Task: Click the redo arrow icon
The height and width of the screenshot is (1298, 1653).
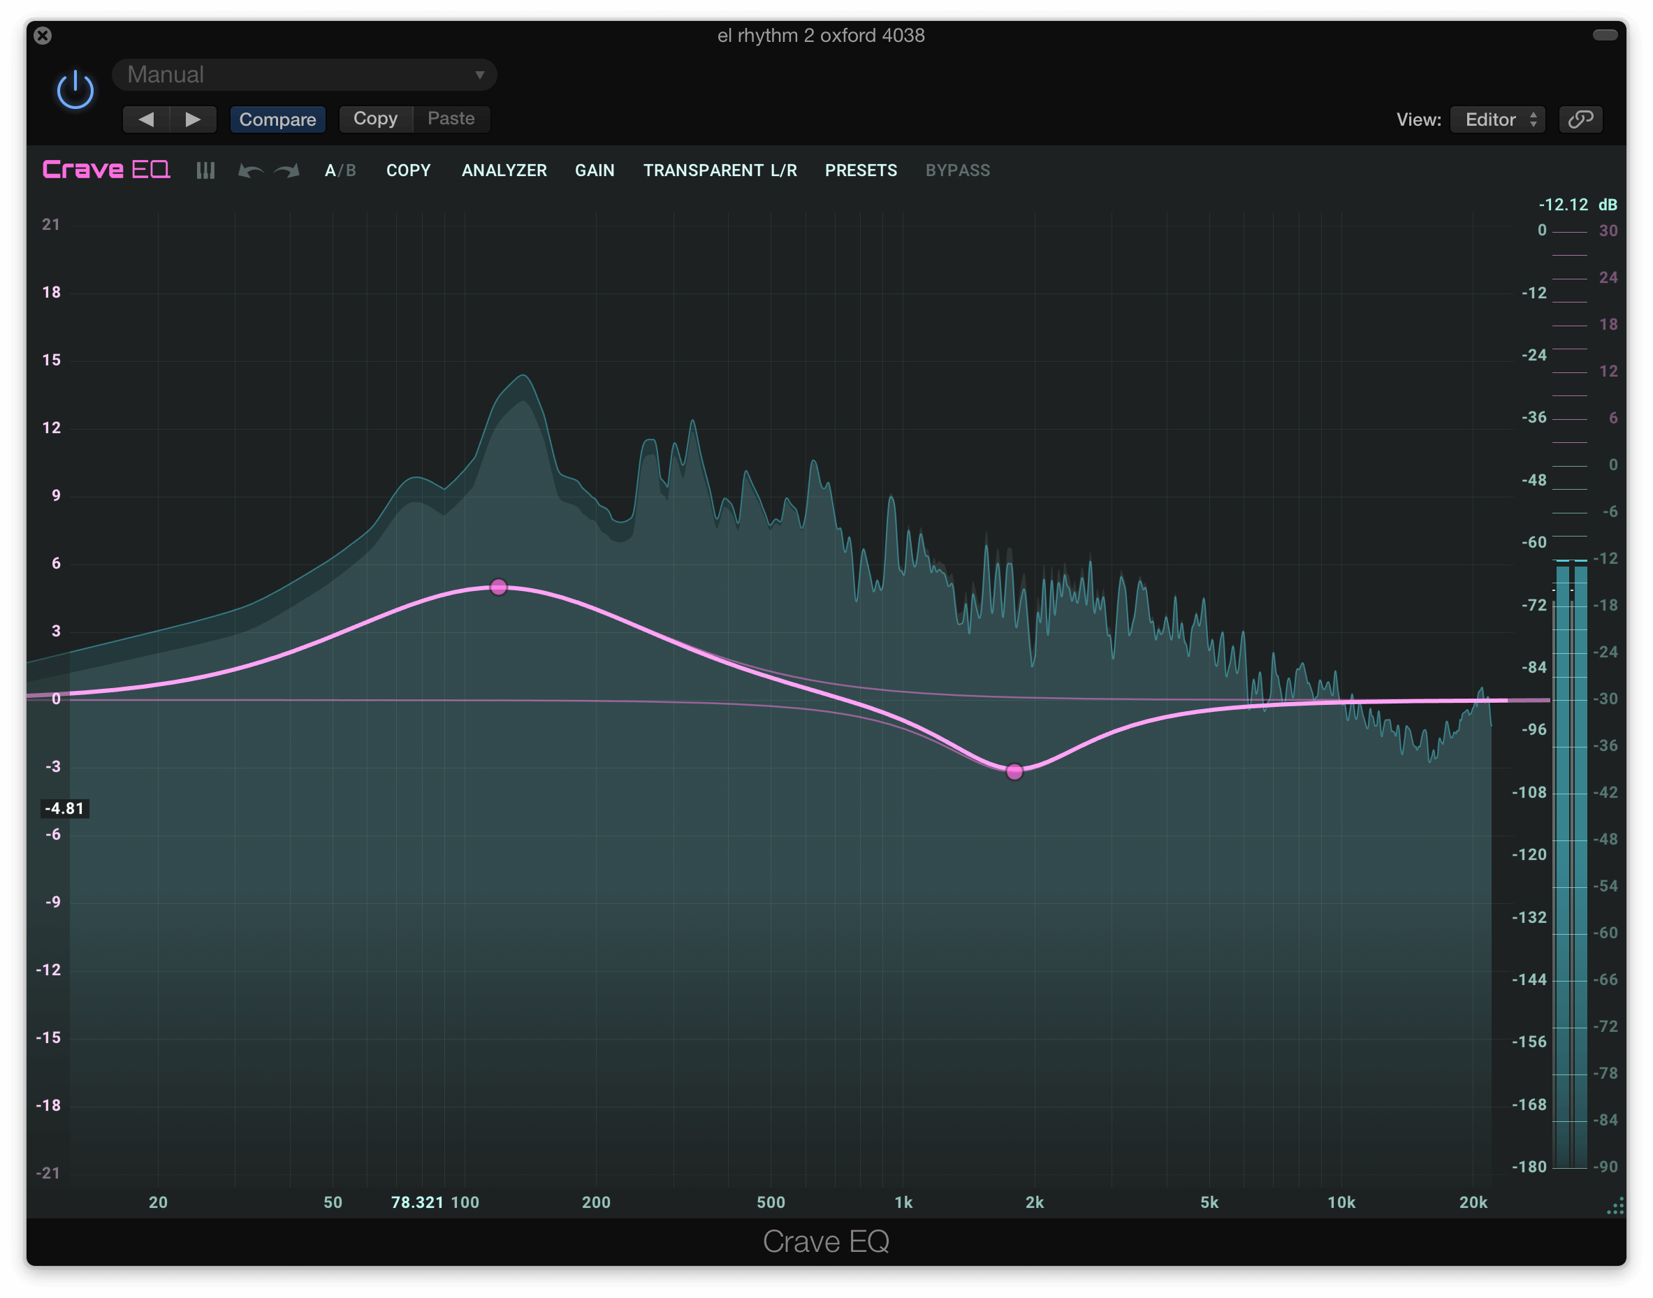Action: [287, 170]
